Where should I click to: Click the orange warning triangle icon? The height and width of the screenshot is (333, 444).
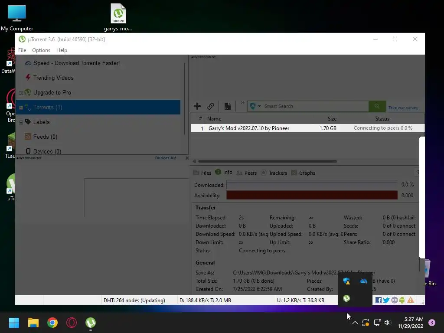click(x=411, y=300)
